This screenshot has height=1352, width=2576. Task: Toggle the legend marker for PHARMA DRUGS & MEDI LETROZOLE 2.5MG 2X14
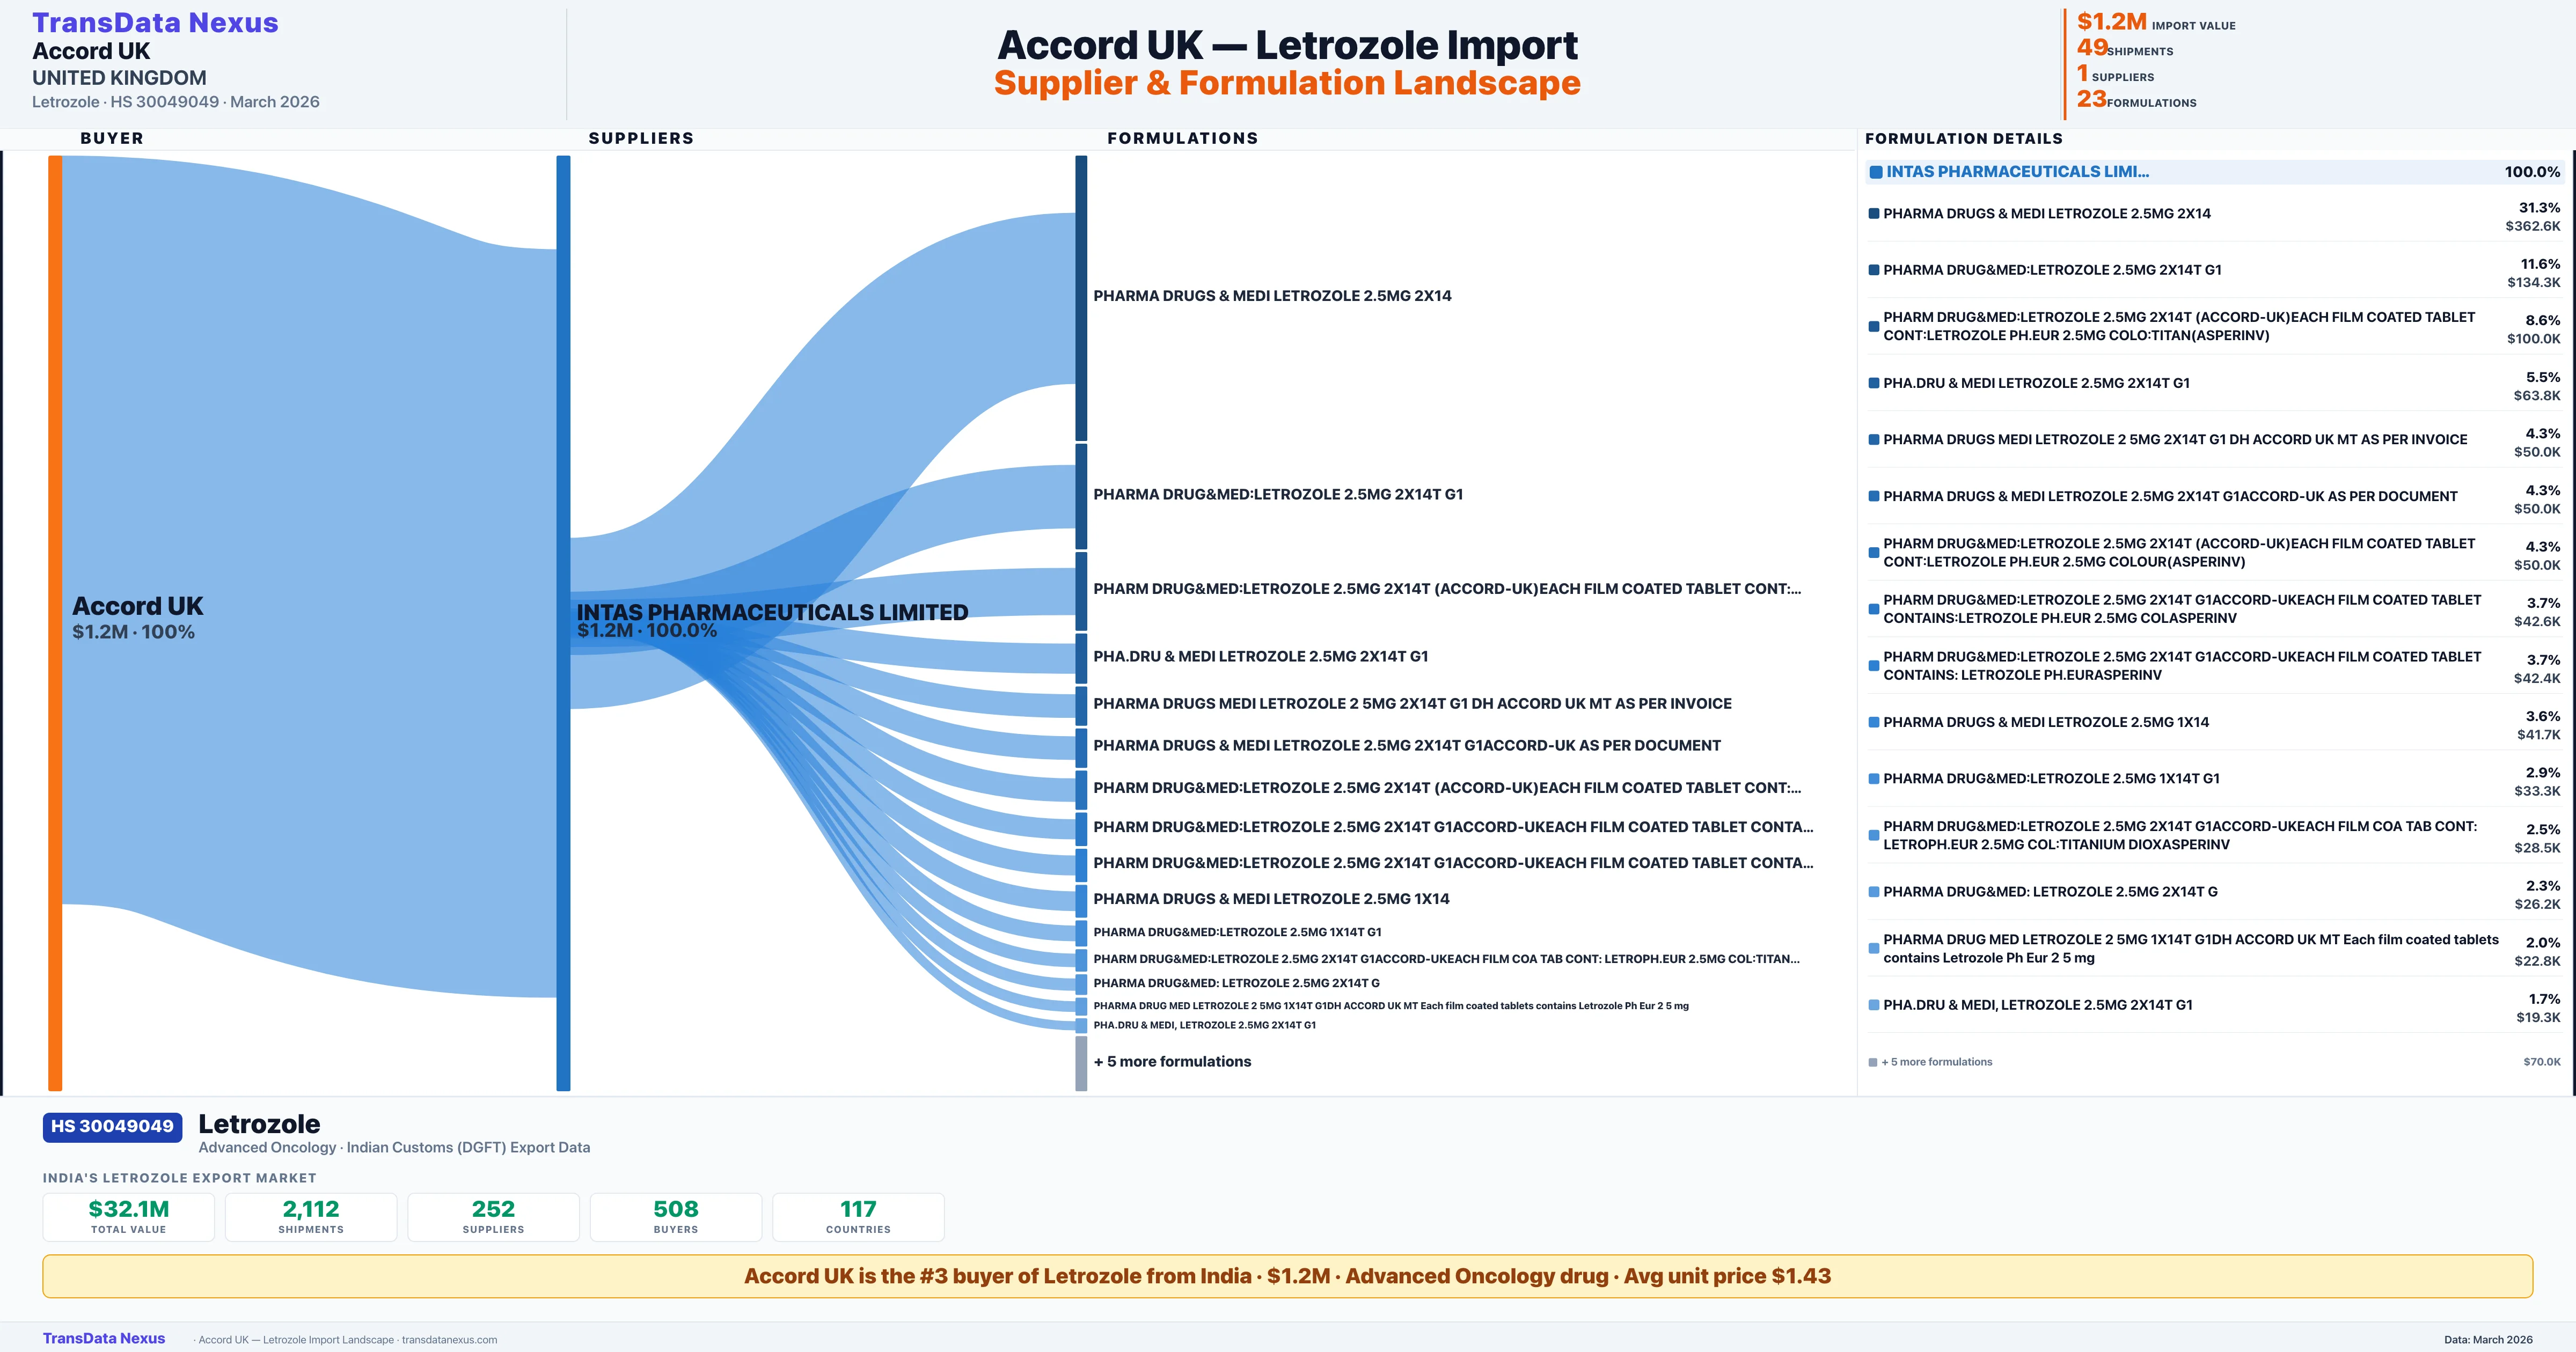(1873, 213)
